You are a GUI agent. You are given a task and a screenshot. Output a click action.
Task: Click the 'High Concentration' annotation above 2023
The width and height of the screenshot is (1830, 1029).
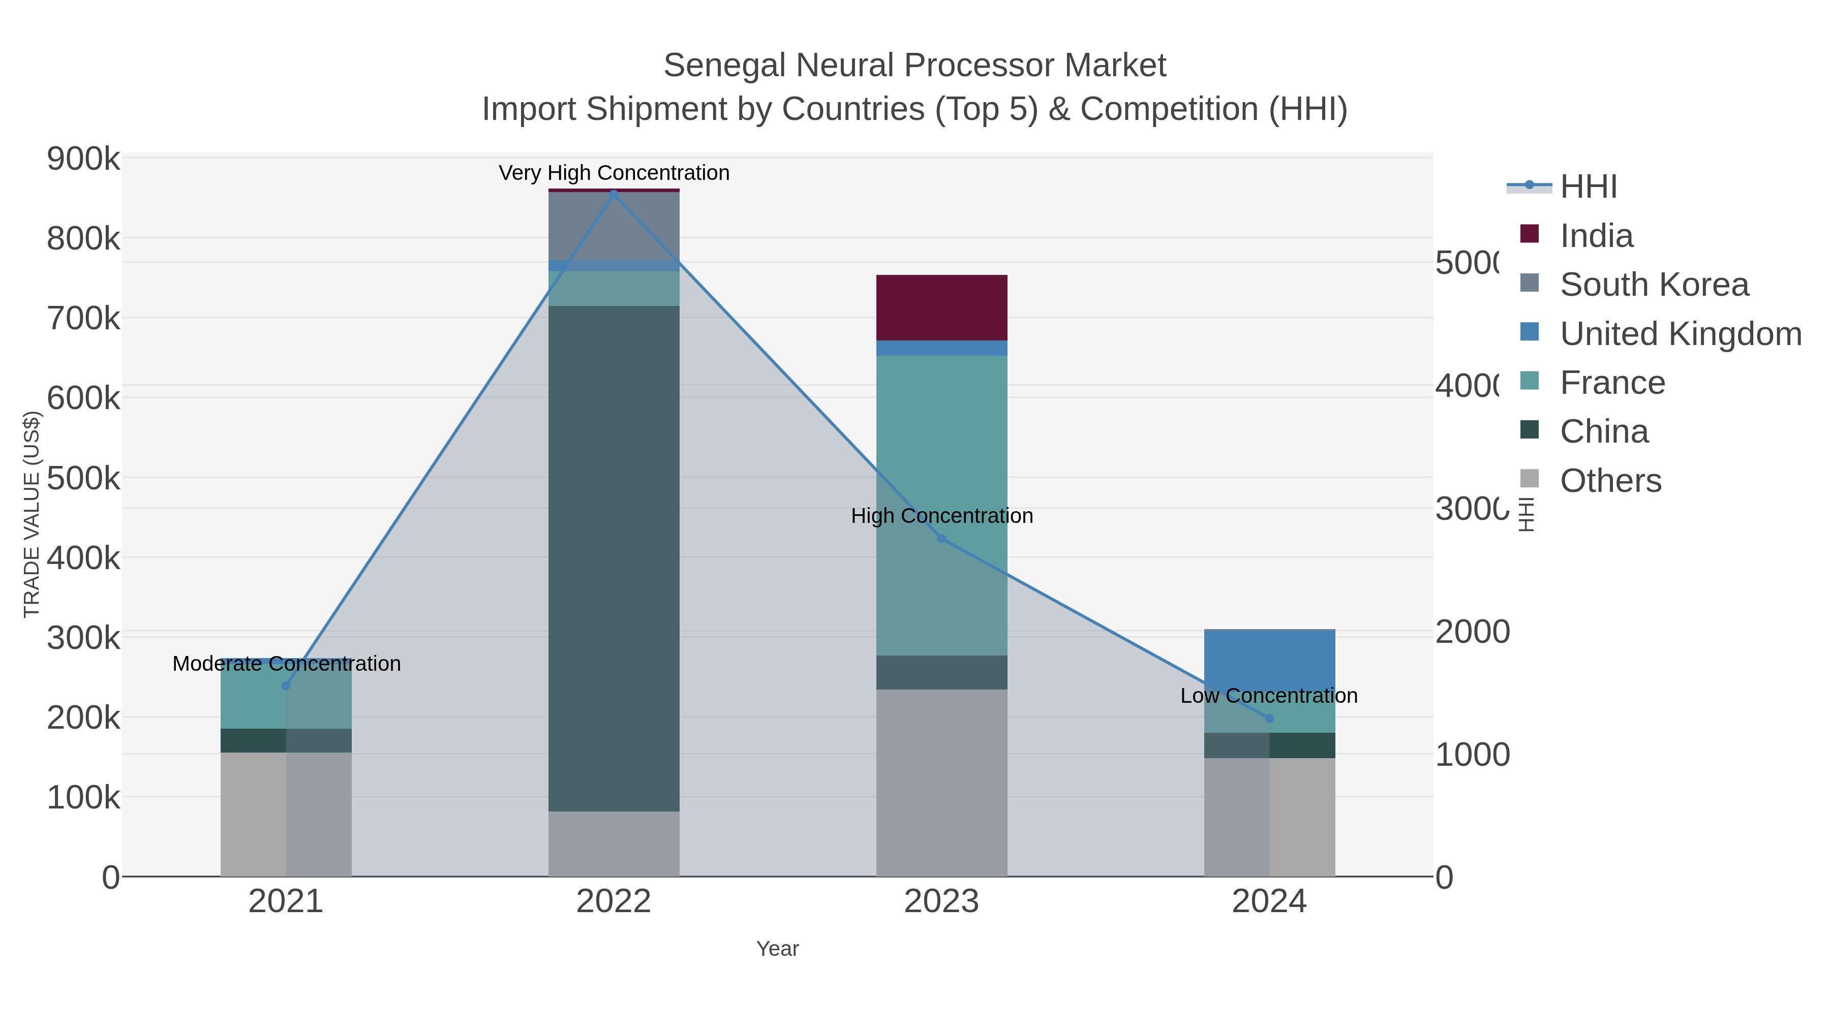(x=942, y=516)
